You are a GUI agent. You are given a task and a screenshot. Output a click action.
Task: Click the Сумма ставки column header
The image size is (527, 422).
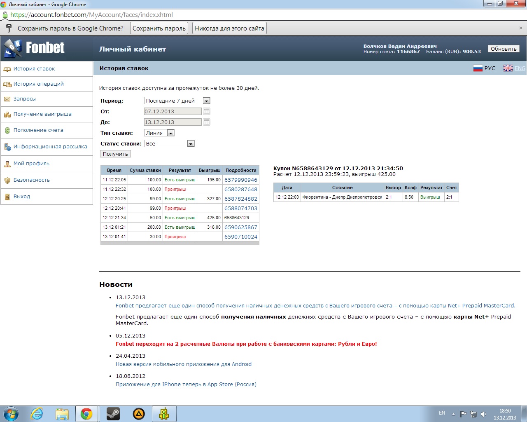coord(145,170)
